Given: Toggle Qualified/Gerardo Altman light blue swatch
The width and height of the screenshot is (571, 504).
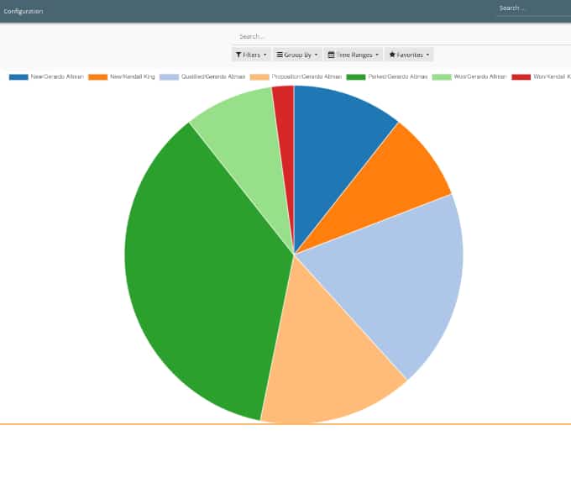Looking at the screenshot, I should [x=170, y=76].
